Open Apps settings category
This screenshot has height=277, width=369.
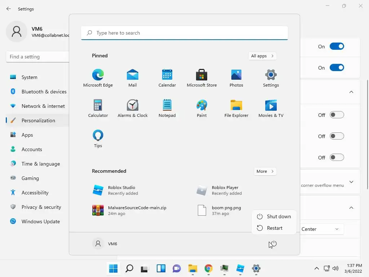pos(37,135)
